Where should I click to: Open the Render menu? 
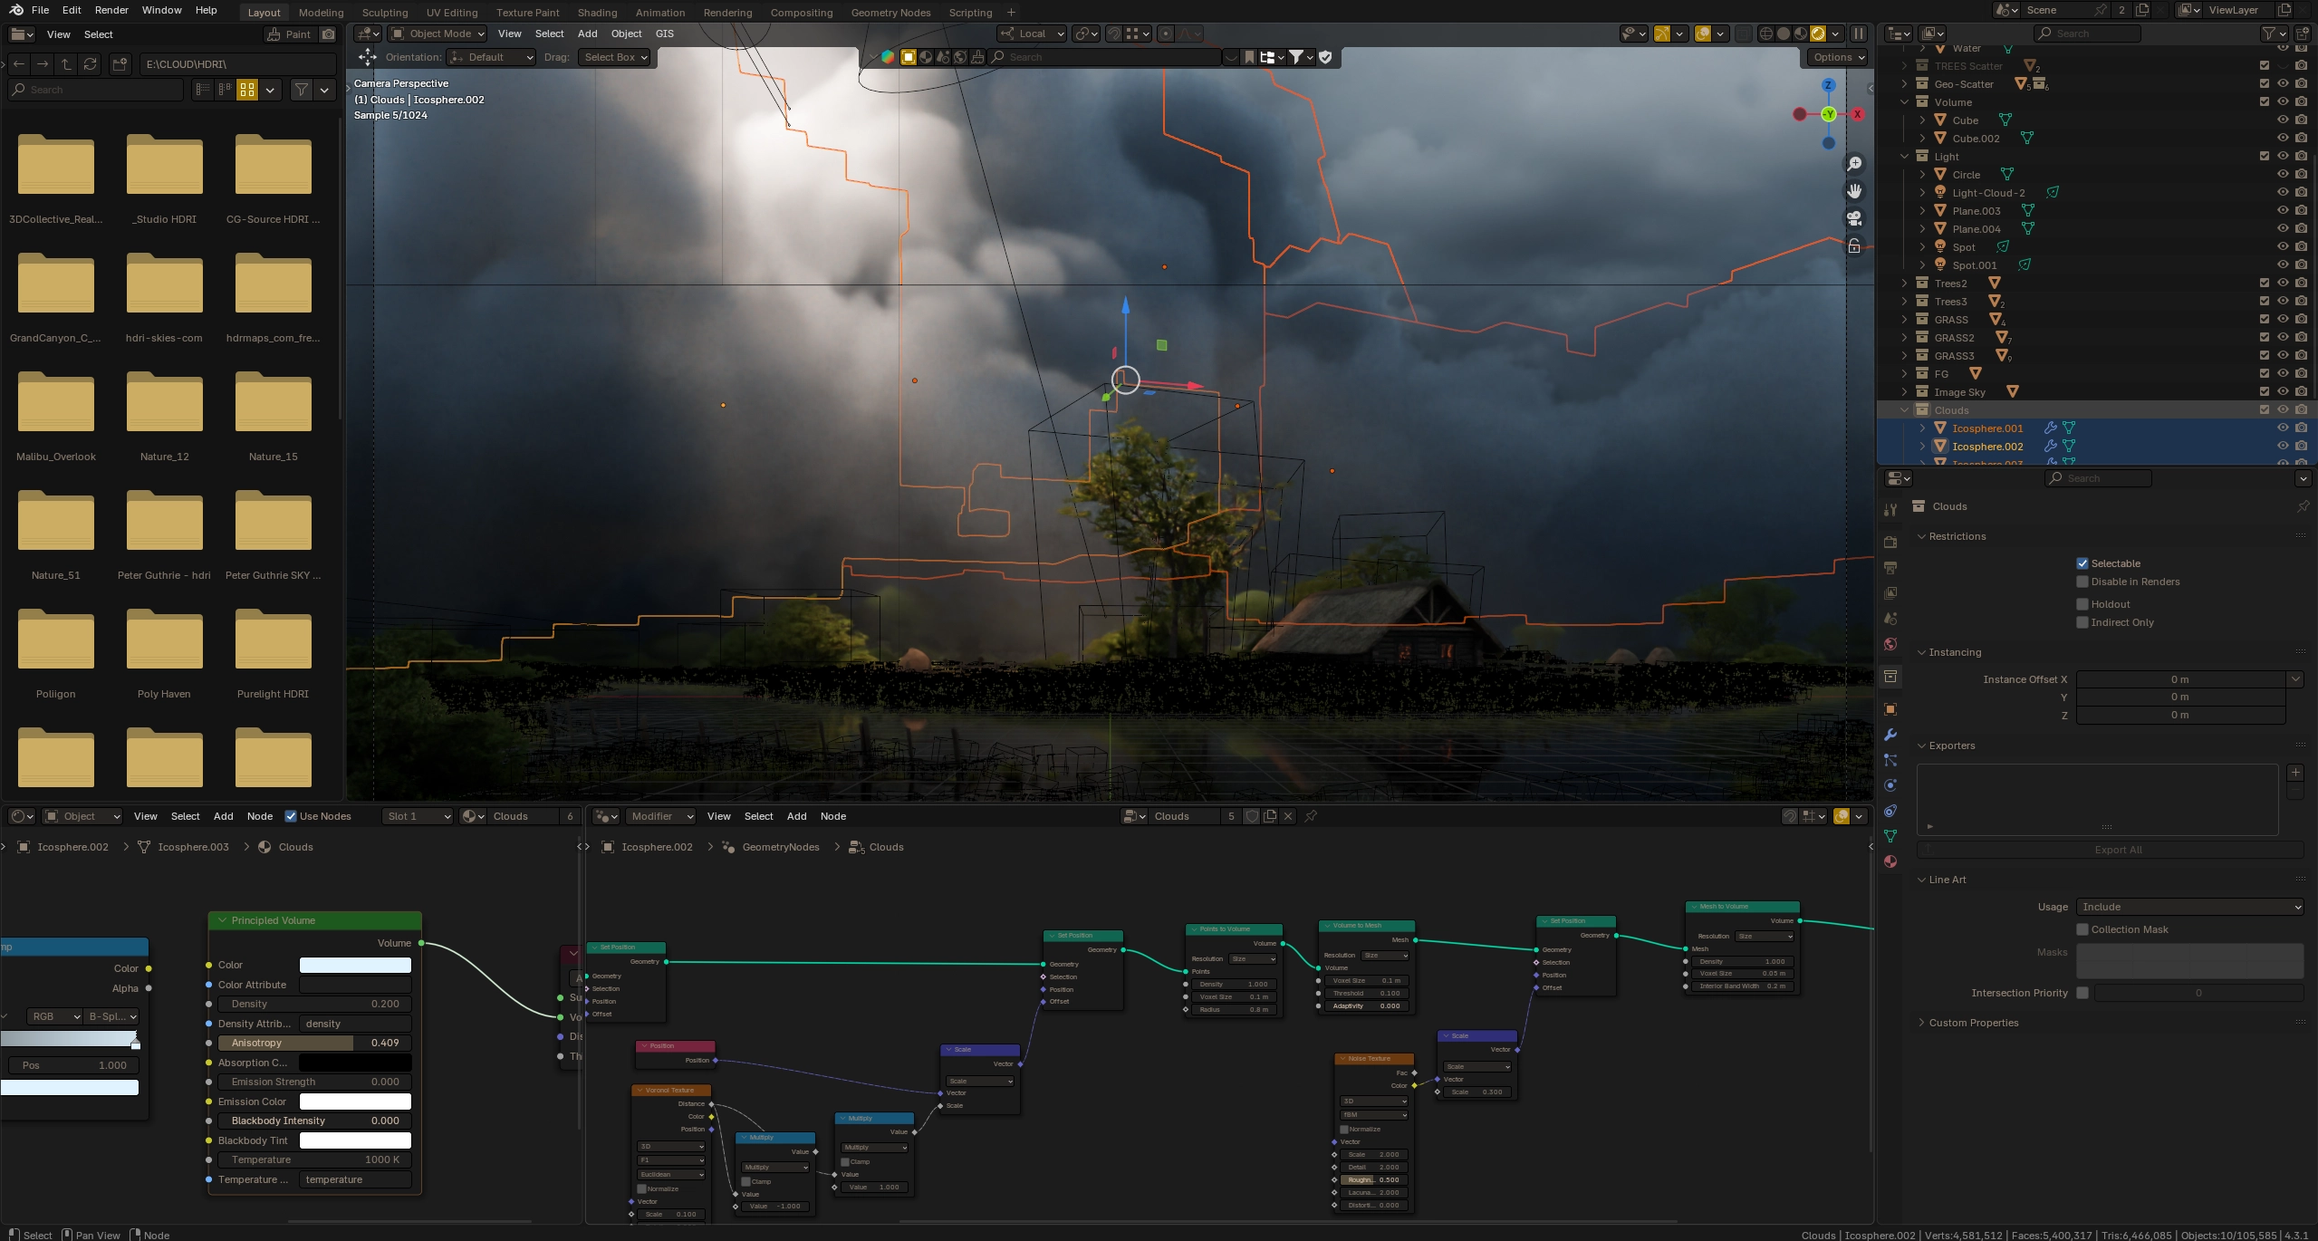pos(111,10)
